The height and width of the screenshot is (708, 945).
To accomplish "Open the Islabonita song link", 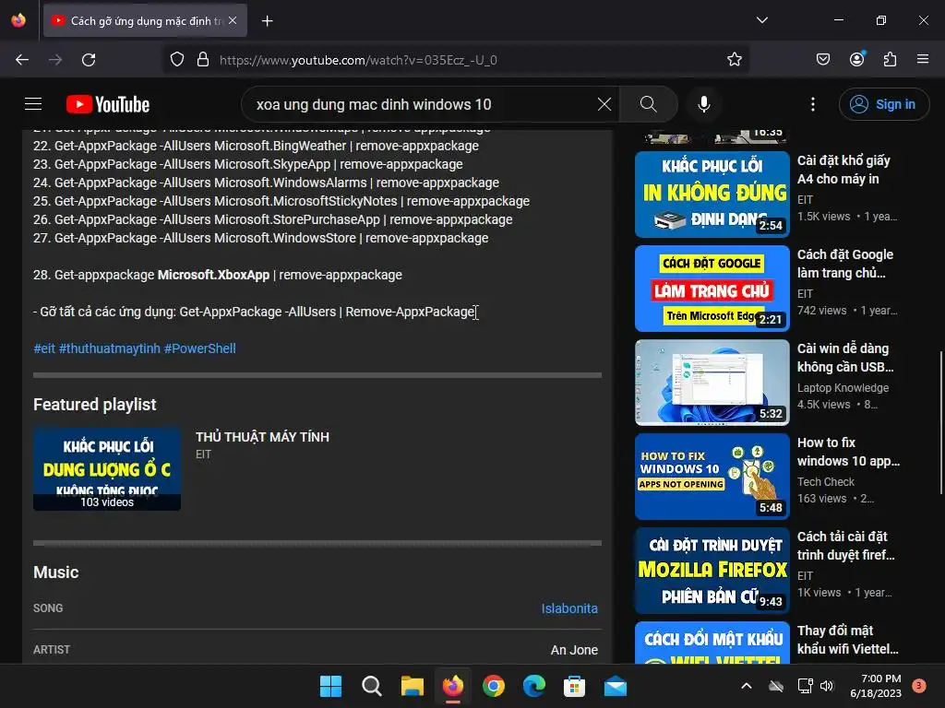I will [x=569, y=608].
